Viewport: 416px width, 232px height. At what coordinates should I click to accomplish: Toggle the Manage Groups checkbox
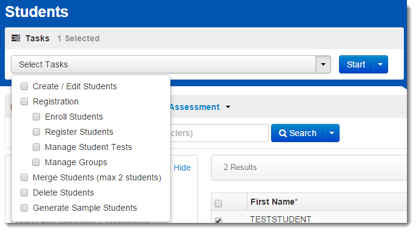pyautogui.click(x=36, y=162)
